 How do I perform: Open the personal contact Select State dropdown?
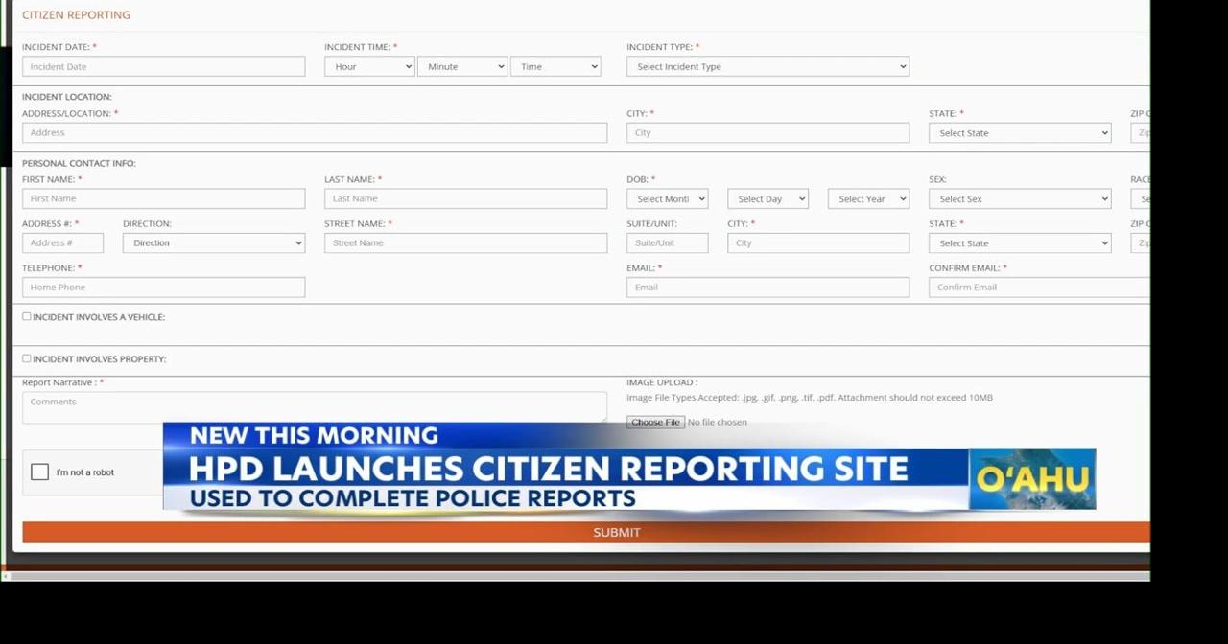(1020, 242)
